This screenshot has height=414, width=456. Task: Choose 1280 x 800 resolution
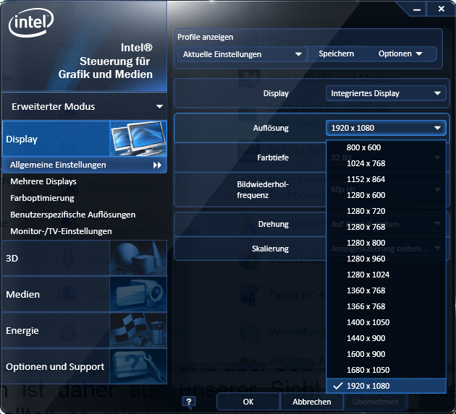[386, 243]
